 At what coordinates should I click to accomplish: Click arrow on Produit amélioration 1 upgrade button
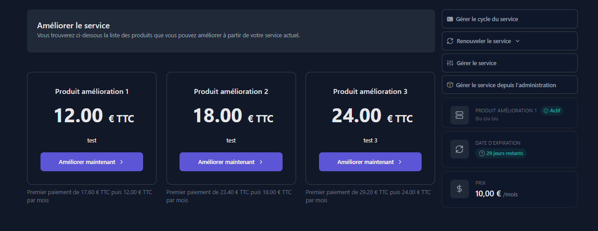pos(121,162)
